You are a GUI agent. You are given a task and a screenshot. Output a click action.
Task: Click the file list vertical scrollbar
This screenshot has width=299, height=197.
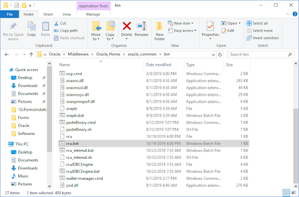pos(296,146)
